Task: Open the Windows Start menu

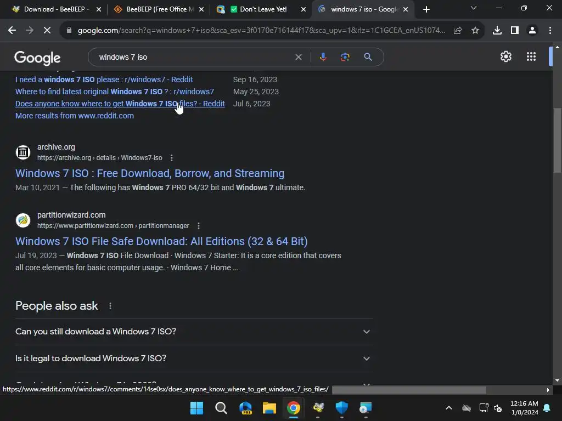Action: (196, 408)
